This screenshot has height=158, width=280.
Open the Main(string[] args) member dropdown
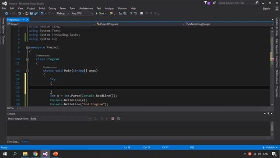[x=229, y=24]
